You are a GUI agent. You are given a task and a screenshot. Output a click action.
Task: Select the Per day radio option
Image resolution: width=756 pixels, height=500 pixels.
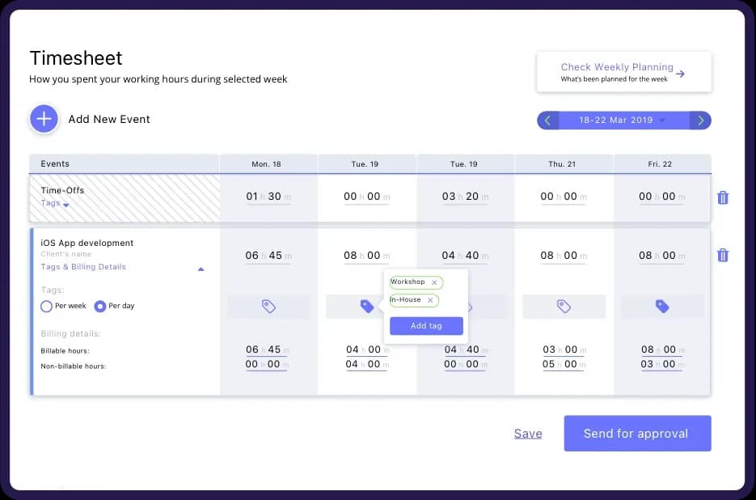click(100, 307)
